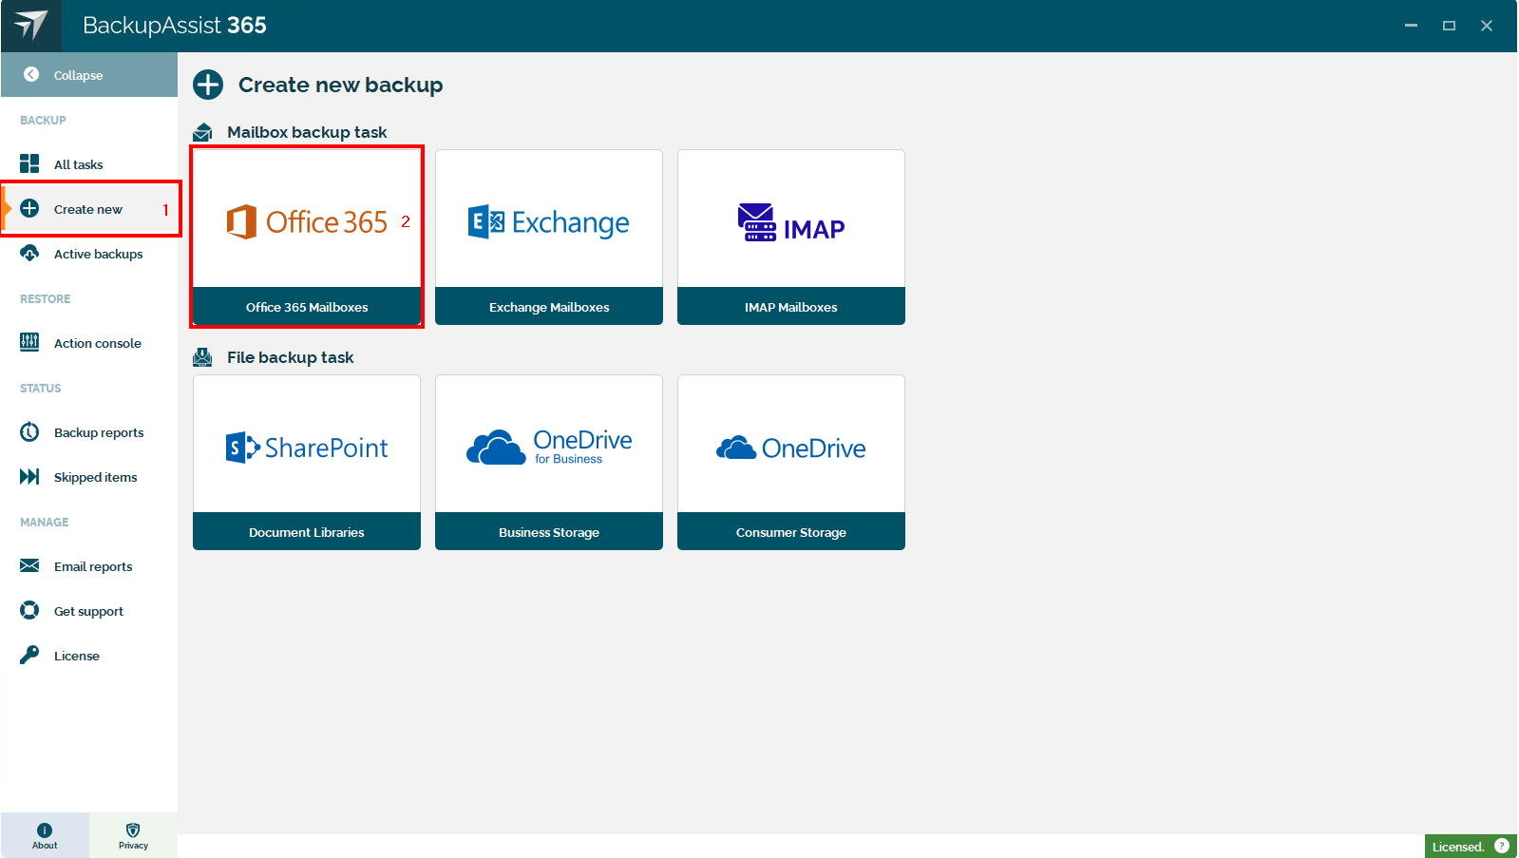Maximize the BackupAssist 365 window
Viewport: 1519px width, 858px height.
[1449, 26]
